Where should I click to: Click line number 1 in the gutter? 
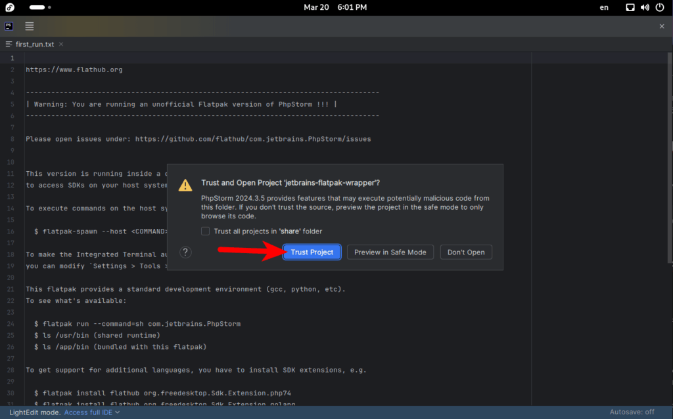pos(12,58)
